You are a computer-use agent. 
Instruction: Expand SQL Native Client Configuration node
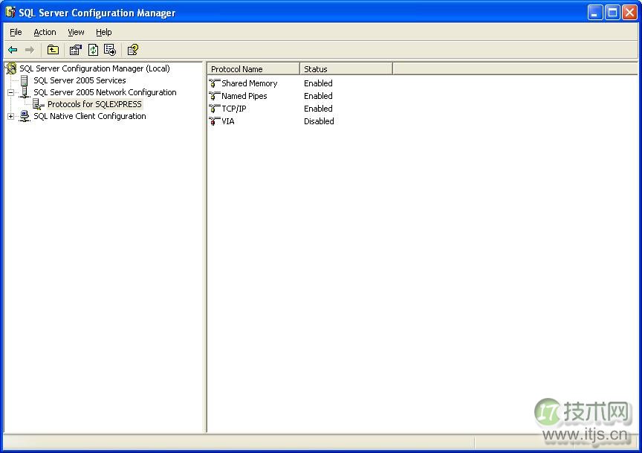(x=11, y=117)
